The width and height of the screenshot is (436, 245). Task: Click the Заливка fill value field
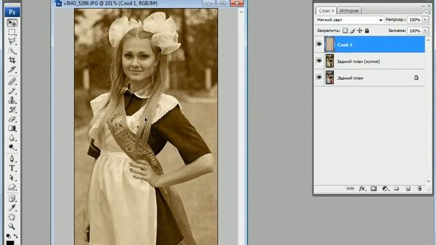(415, 31)
